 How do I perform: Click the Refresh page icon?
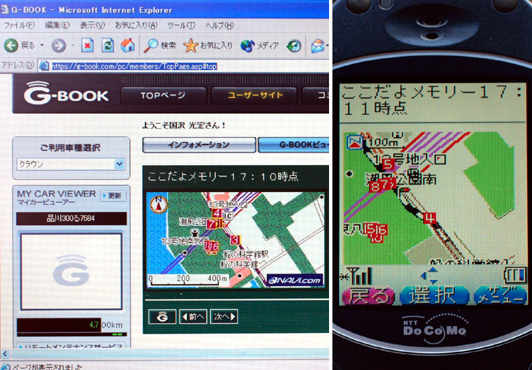point(108,45)
